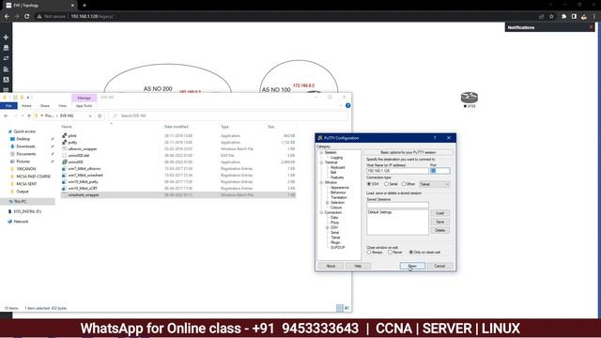Click the File Explorer Back arrow
The width and height of the screenshot is (601, 338).
[6, 115]
